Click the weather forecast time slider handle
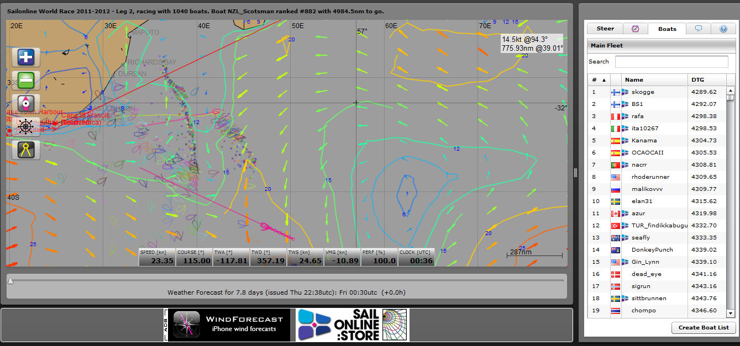 click(11, 281)
